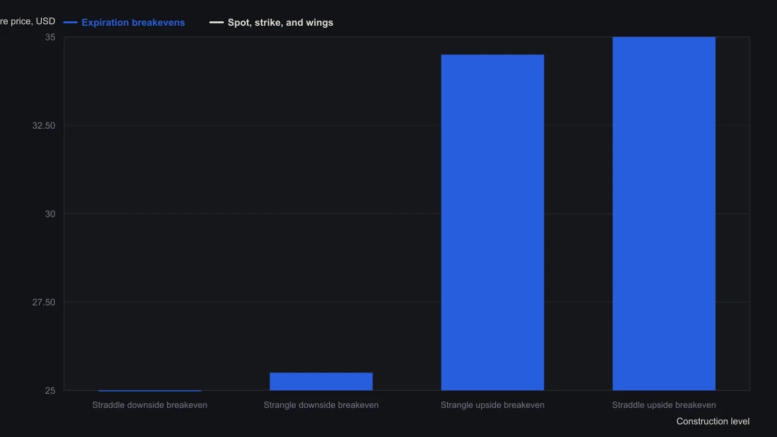Select the Strangle upside breakeven bar

(492, 222)
